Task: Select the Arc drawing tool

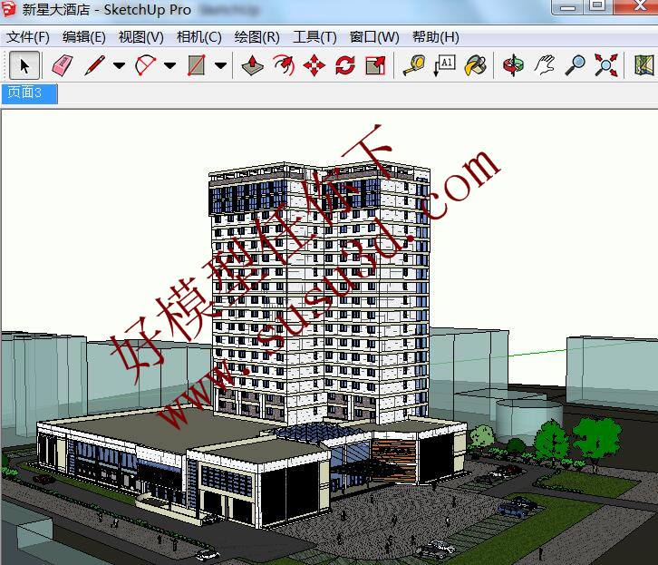Action: (x=145, y=65)
